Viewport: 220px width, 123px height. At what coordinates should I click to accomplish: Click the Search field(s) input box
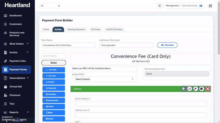pos(54,56)
